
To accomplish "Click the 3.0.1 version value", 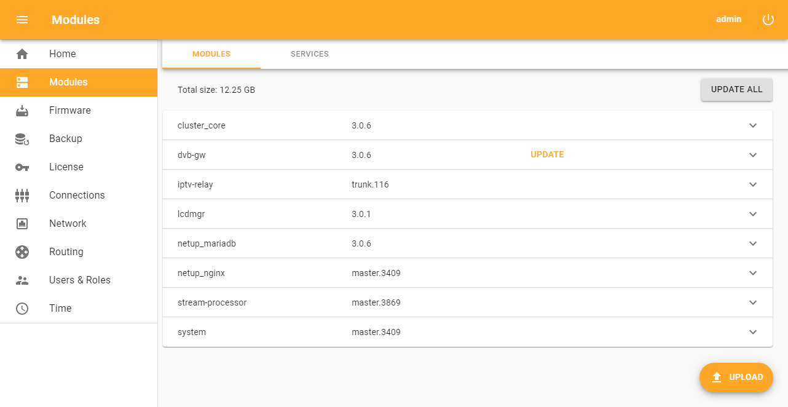I will tap(361, 214).
